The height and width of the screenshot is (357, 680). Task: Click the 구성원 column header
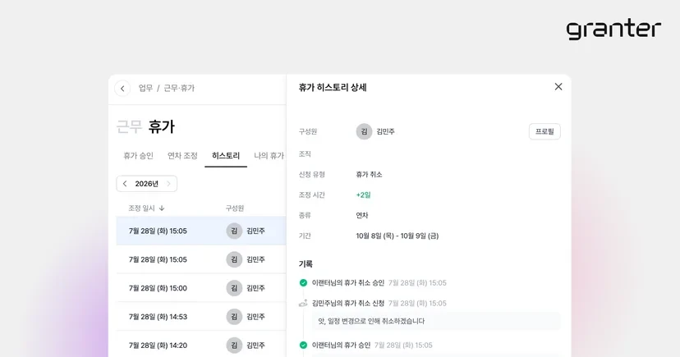tap(235, 208)
